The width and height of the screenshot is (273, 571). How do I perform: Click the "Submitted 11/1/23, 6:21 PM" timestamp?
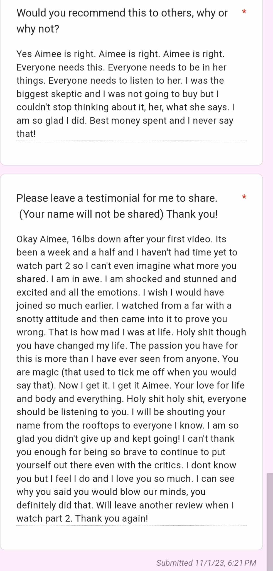tap(206, 563)
